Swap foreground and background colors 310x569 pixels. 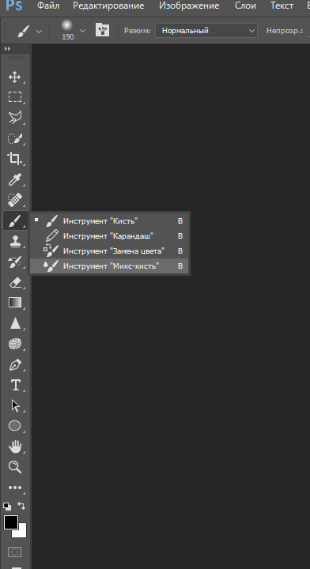point(22,506)
